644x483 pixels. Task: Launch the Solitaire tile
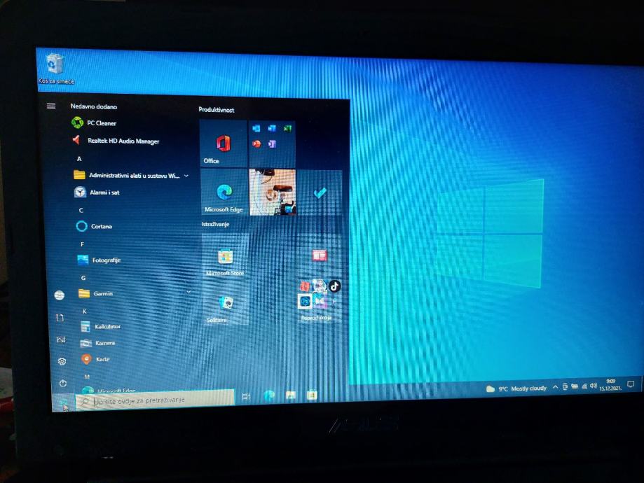[225, 304]
